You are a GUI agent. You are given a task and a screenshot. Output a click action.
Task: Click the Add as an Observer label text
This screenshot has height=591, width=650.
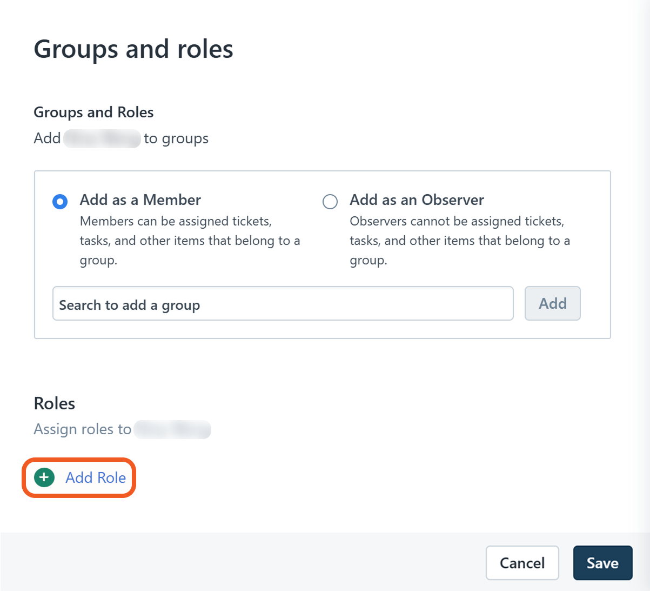(416, 200)
